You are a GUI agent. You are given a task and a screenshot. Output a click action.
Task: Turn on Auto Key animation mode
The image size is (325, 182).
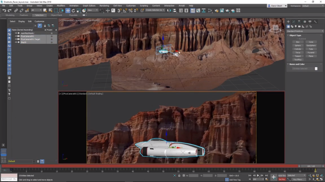[x=282, y=175]
